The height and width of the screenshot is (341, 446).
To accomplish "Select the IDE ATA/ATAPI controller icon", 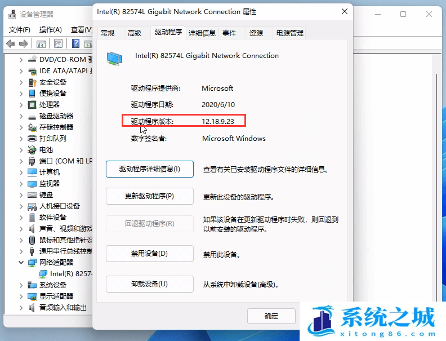I will [x=32, y=71].
